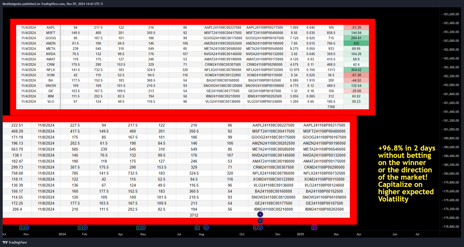464x247 pixels.
Task: Click the green 425 result cell
Action: (x=356, y=43)
